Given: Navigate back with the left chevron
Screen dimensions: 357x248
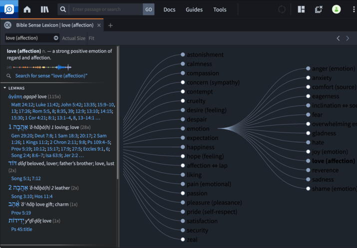Looking at the screenshot, I should click(338, 38).
